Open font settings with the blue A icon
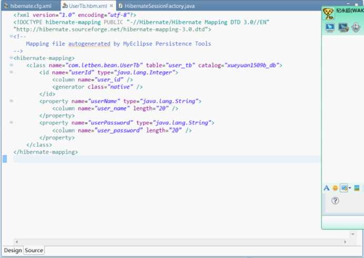The height and width of the screenshot is (258, 364). coord(327,188)
